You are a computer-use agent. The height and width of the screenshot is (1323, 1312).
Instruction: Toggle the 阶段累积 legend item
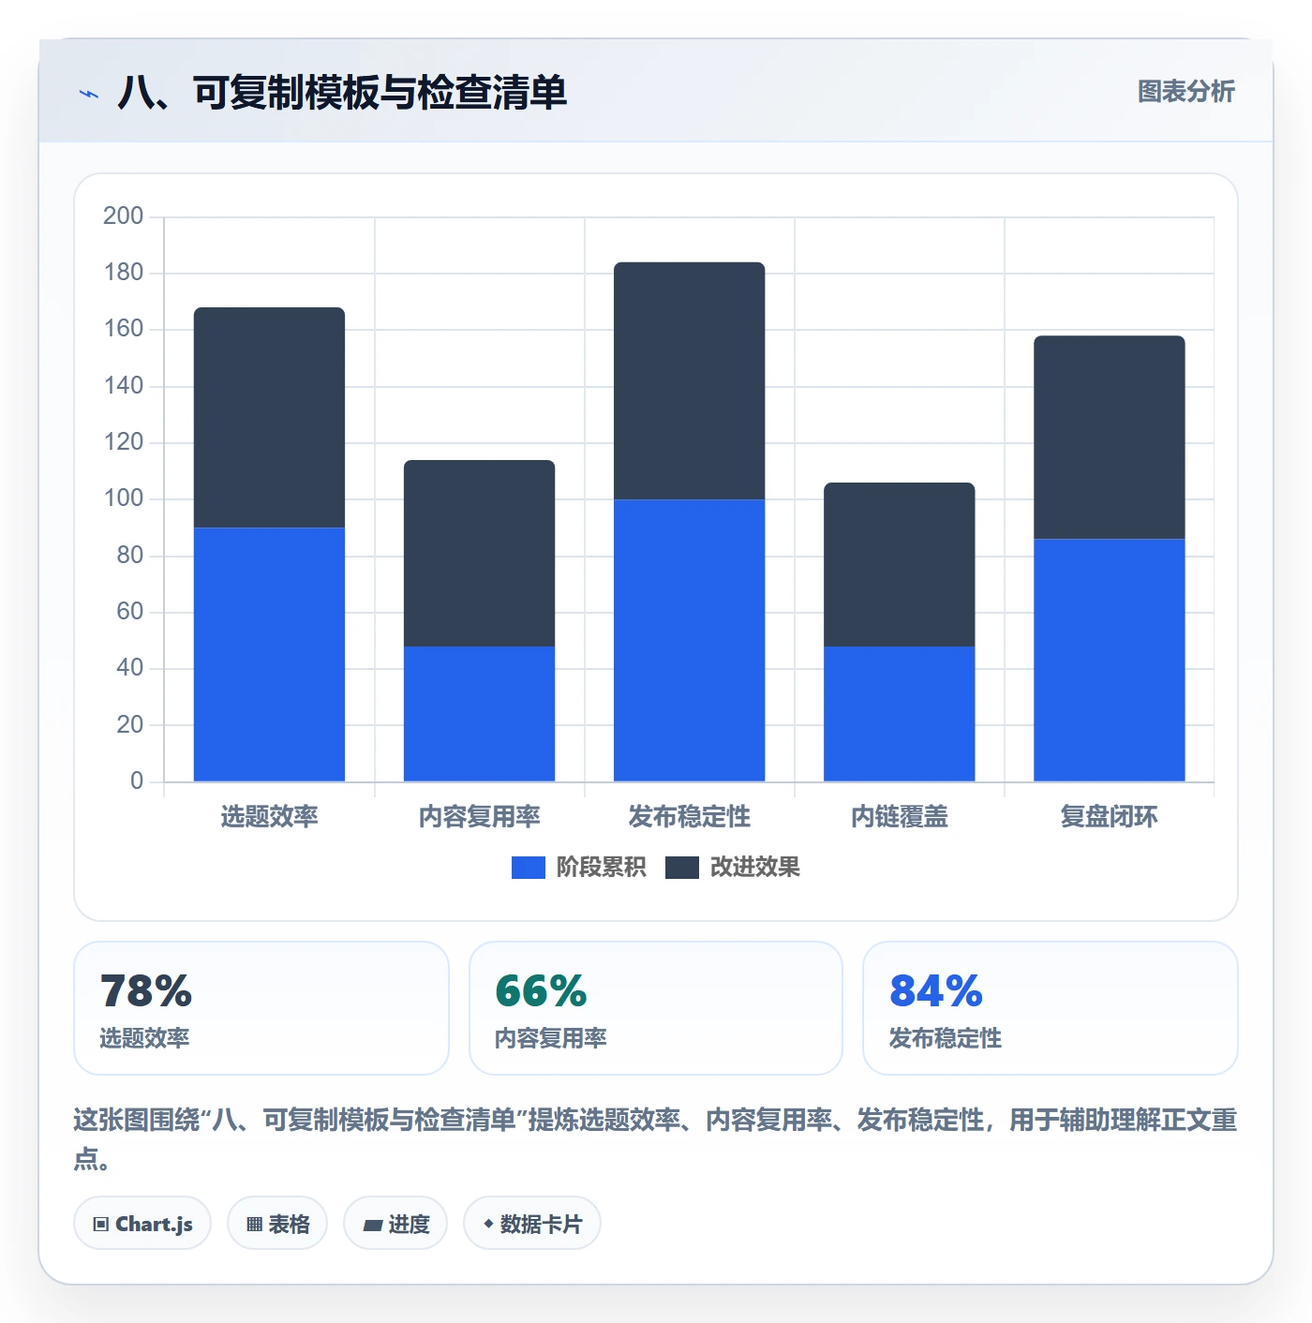pos(578,867)
